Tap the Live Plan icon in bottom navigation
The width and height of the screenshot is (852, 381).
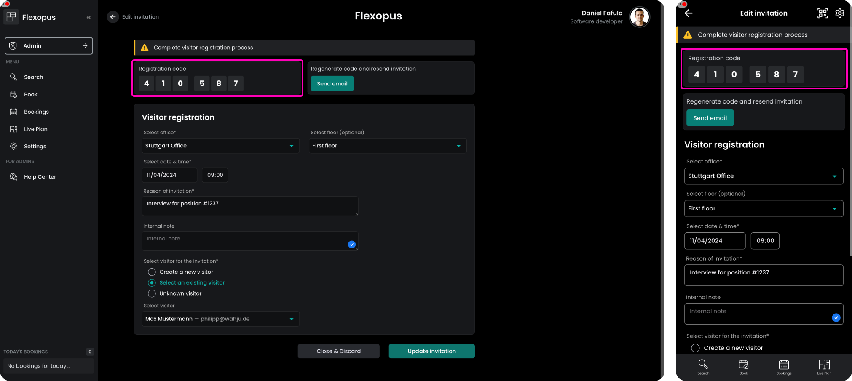(x=824, y=366)
